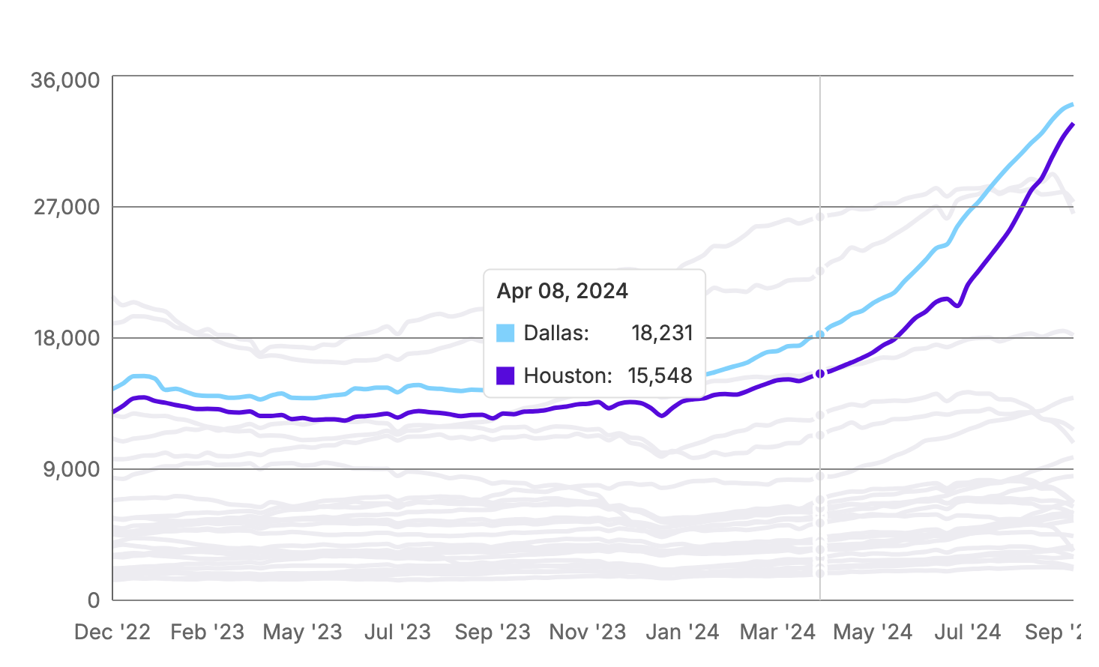This screenshot has height=667, width=1099.
Task: Click the '0' y-axis label
Action: click(94, 600)
